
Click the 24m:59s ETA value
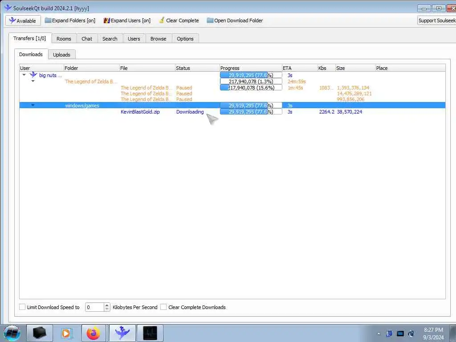click(x=297, y=82)
